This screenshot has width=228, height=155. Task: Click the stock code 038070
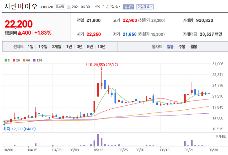[x=46, y=7]
